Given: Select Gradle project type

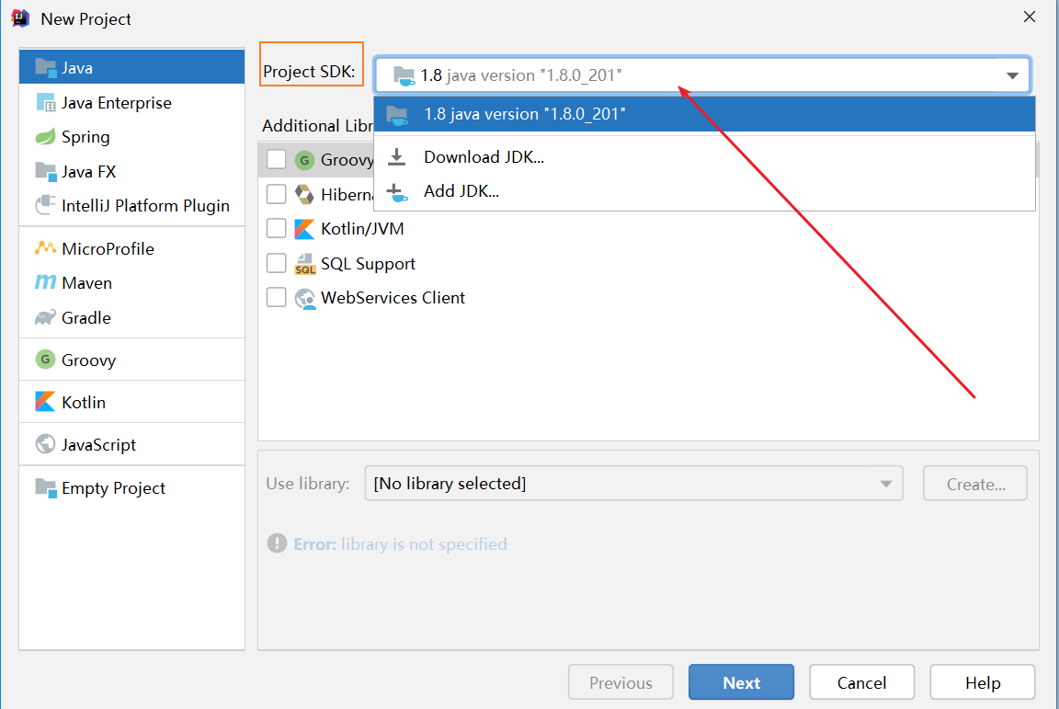Looking at the screenshot, I should pos(131,317).
